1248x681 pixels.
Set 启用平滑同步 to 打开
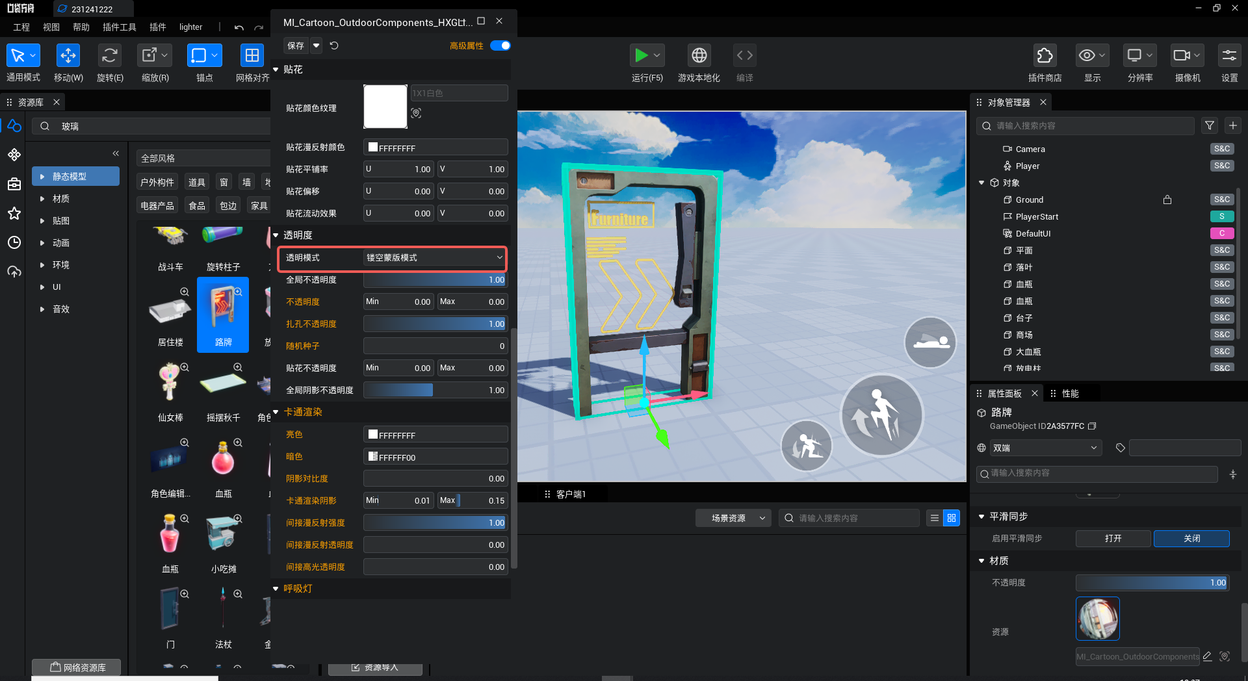pos(1113,539)
